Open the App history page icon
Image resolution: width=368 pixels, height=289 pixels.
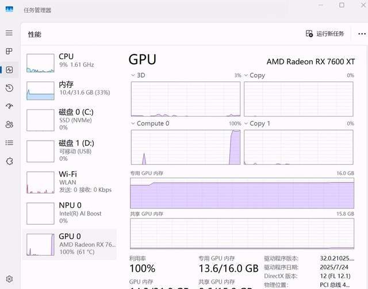tap(9, 88)
